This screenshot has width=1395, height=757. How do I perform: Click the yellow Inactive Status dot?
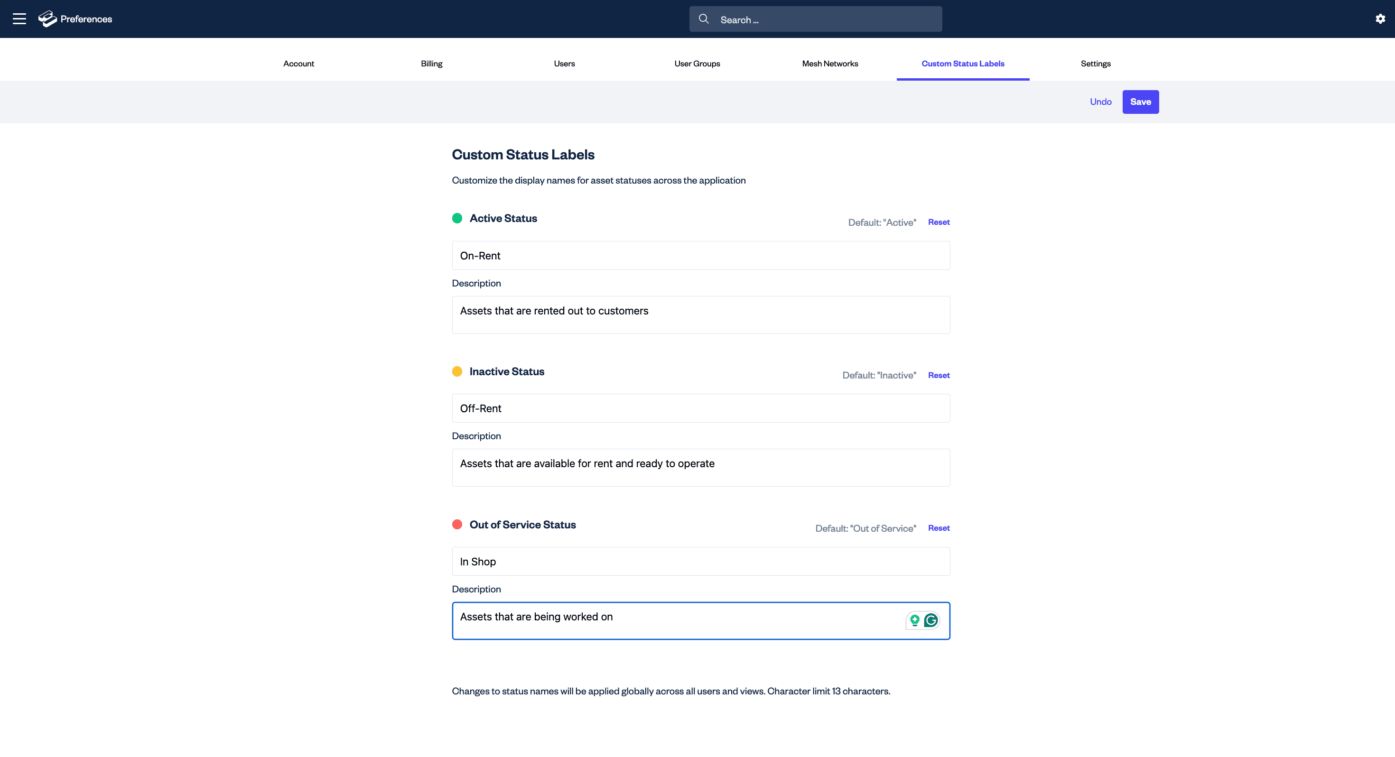point(457,371)
